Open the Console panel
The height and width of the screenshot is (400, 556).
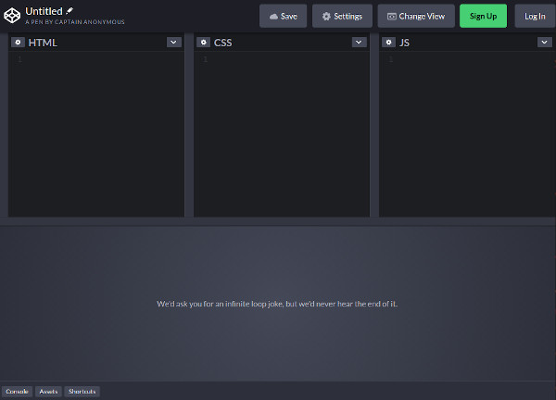tap(17, 392)
